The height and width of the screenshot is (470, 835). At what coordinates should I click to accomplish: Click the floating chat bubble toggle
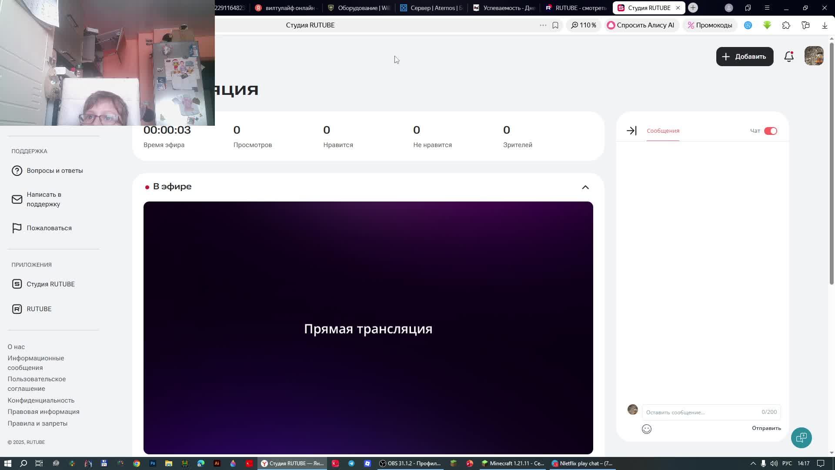(802, 437)
